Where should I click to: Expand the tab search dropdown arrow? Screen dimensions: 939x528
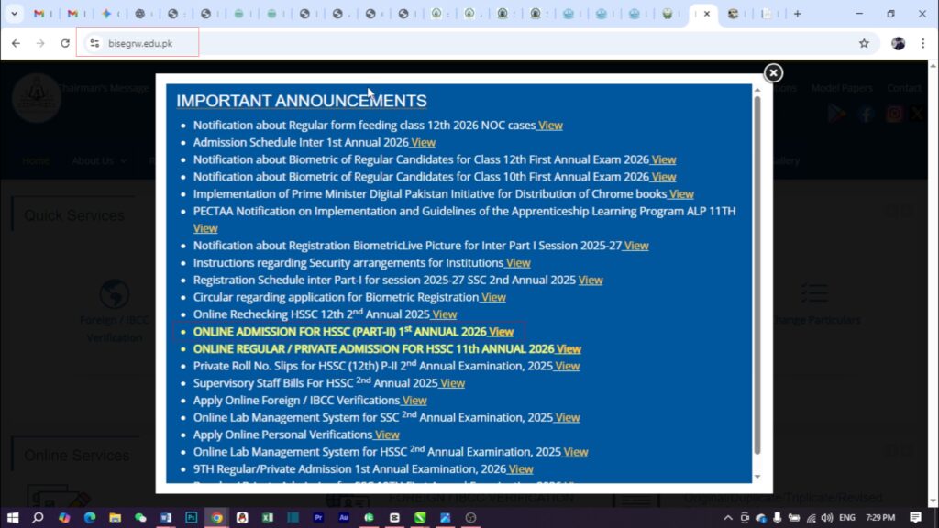(x=14, y=14)
